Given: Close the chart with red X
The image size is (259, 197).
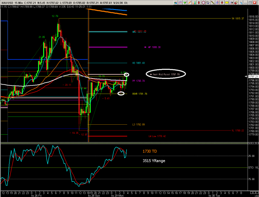Looking at the screenshot, I should (x=255, y=2).
